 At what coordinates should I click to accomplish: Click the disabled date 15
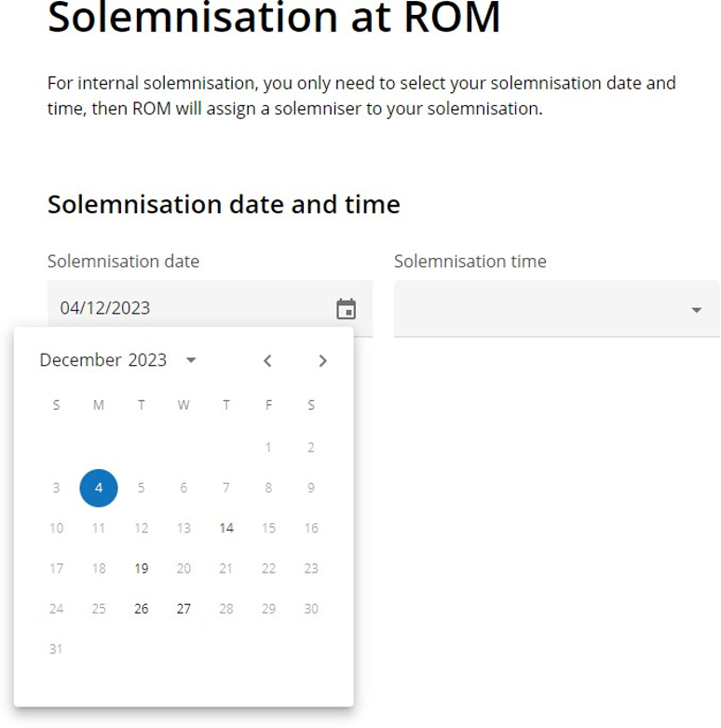(268, 528)
